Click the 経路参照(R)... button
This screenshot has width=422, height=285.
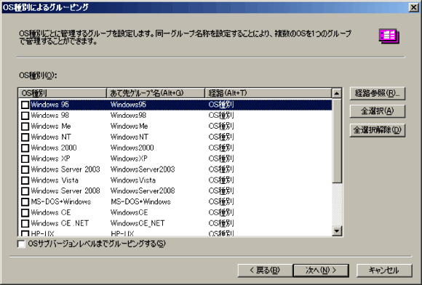(x=378, y=94)
